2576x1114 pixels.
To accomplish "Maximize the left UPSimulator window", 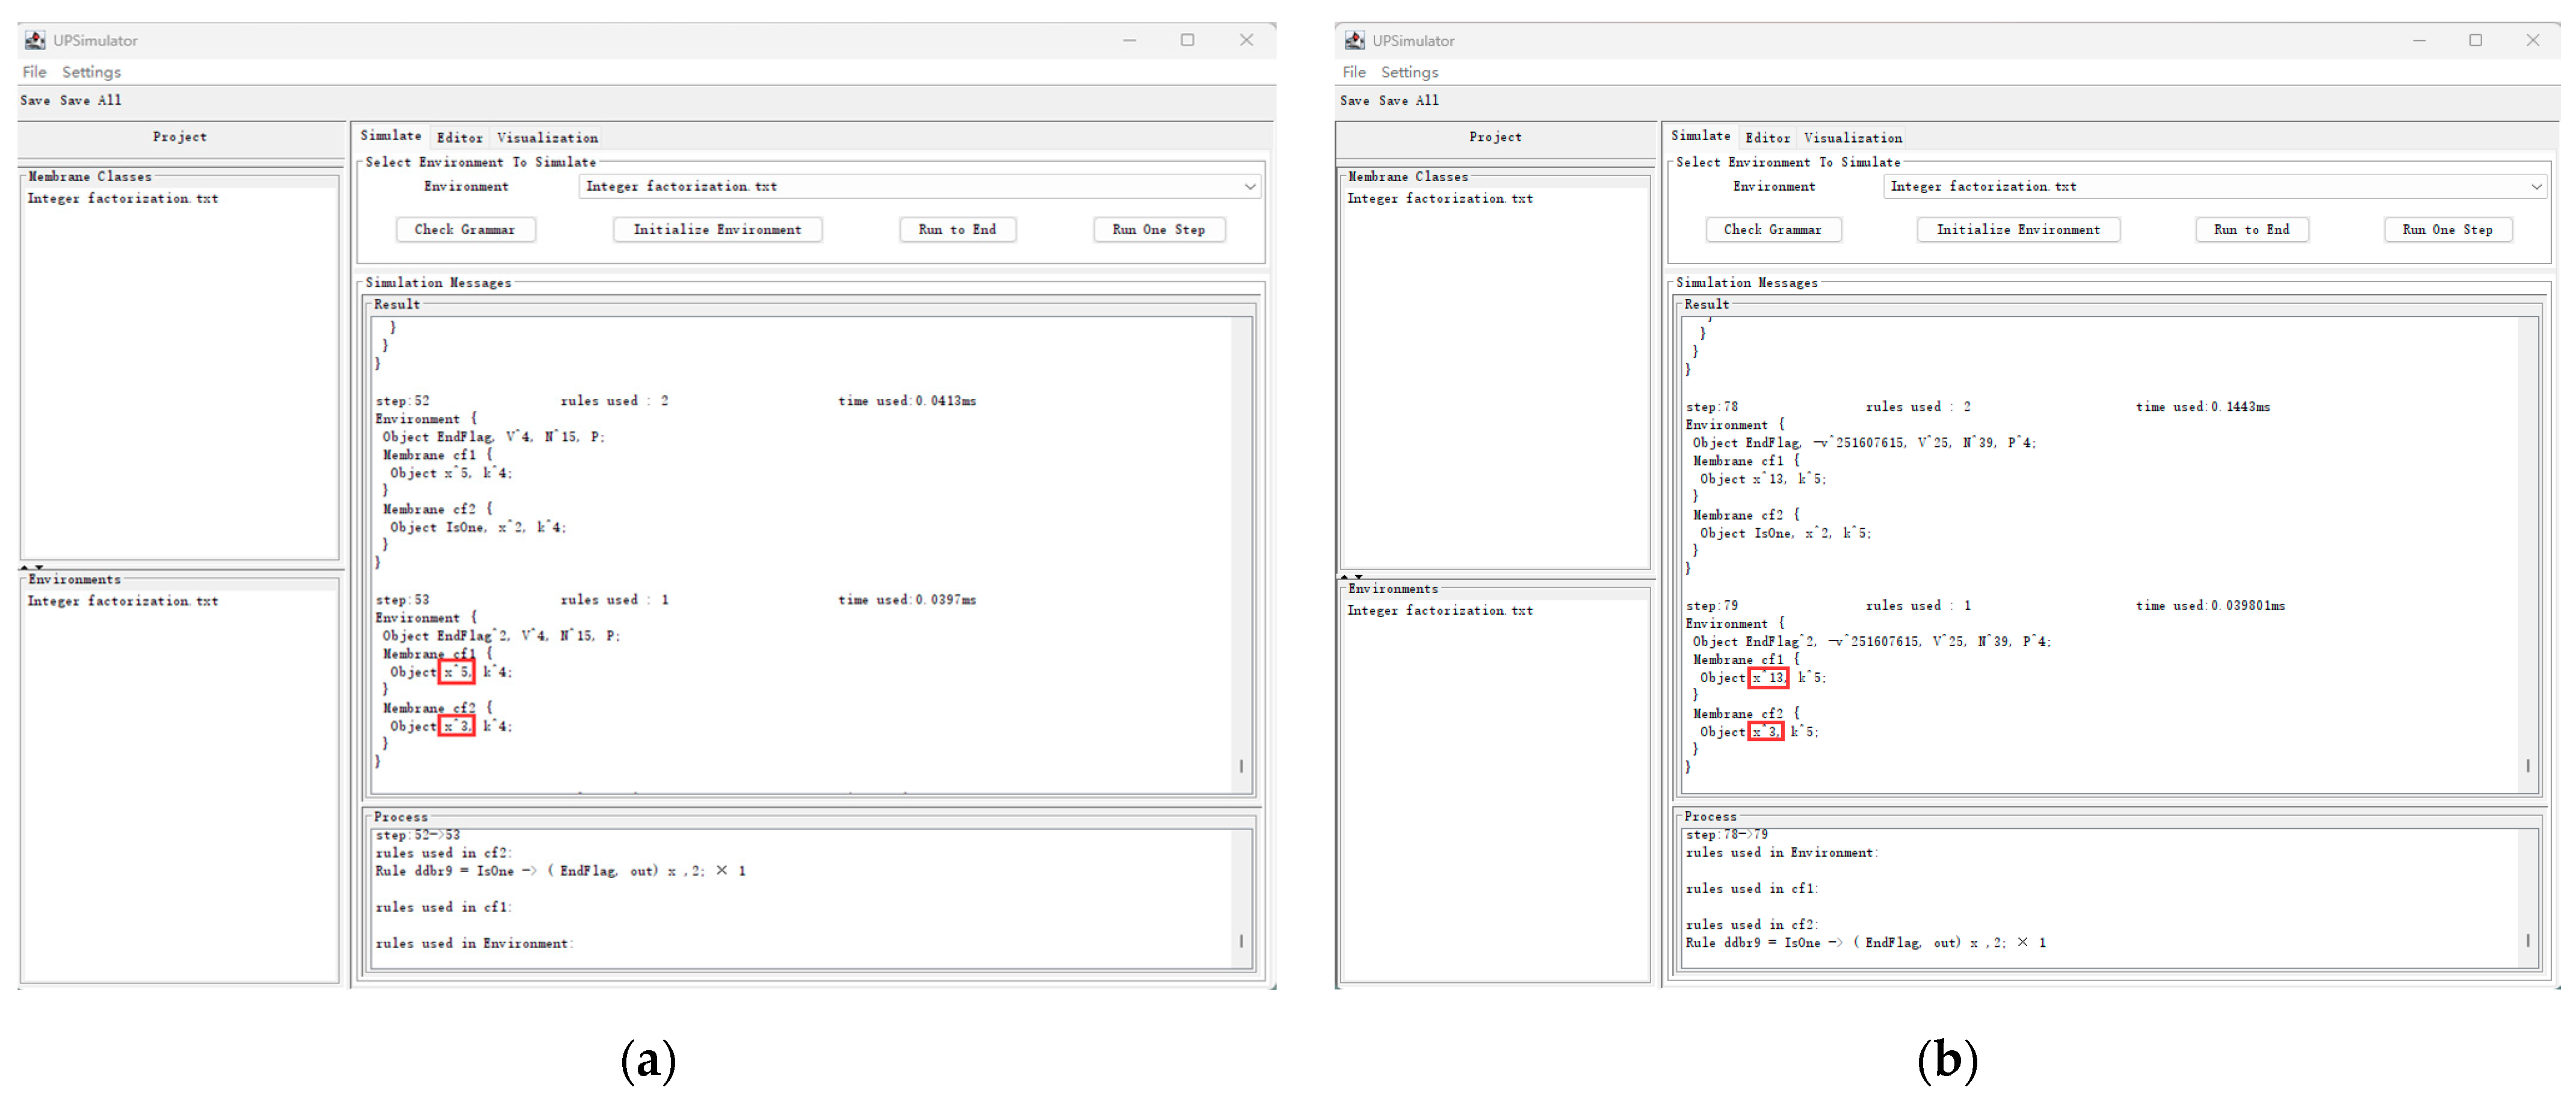I will tap(1187, 40).
